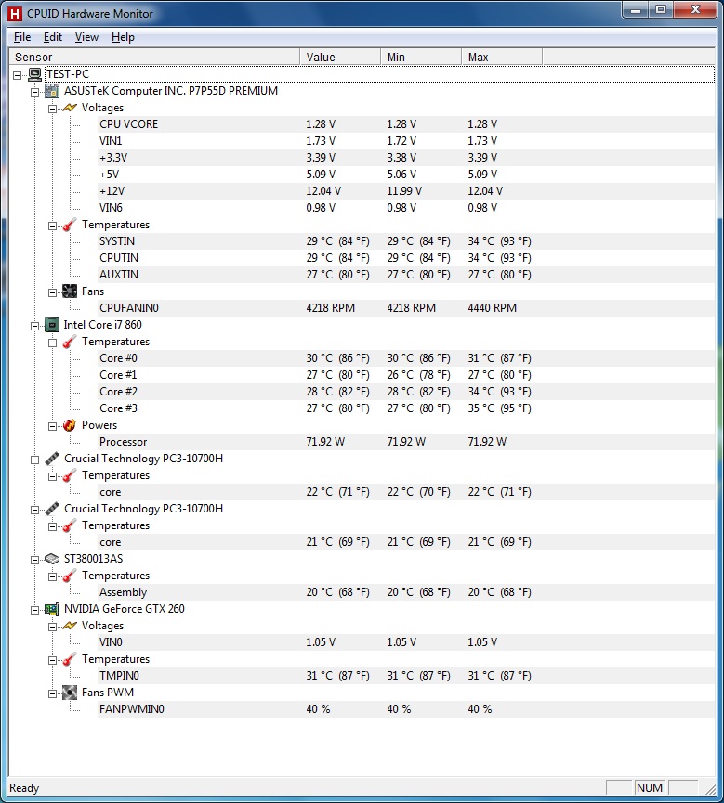The width and height of the screenshot is (724, 803).
Task: Click the 4440 RPM max value
Action: [493, 308]
